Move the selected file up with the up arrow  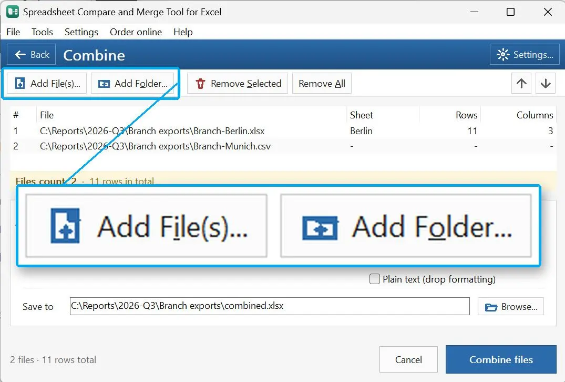pyautogui.click(x=521, y=83)
